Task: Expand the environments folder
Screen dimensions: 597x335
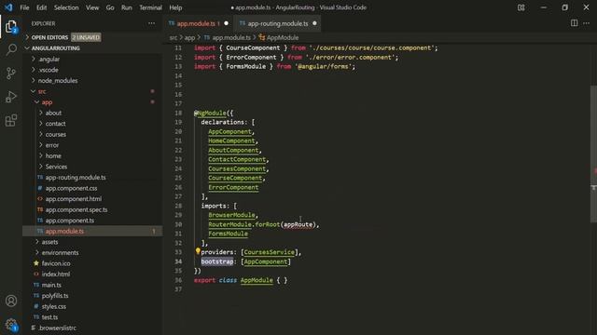Action: click(x=60, y=252)
